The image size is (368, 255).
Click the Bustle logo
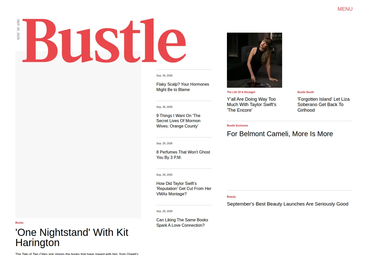(x=104, y=41)
